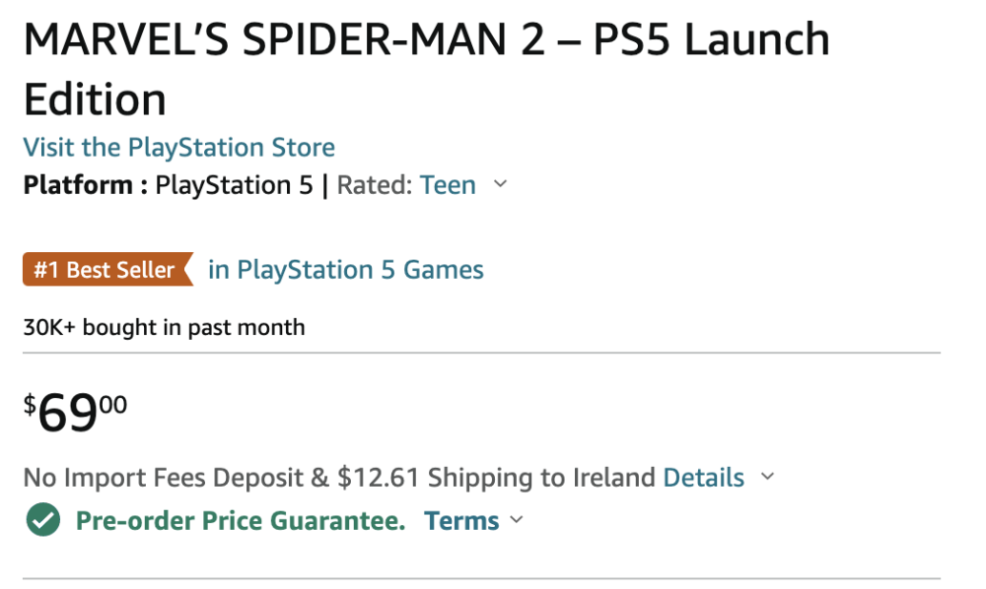Open the Terms link
This screenshot has height=589, width=986.
pyautogui.click(x=461, y=521)
